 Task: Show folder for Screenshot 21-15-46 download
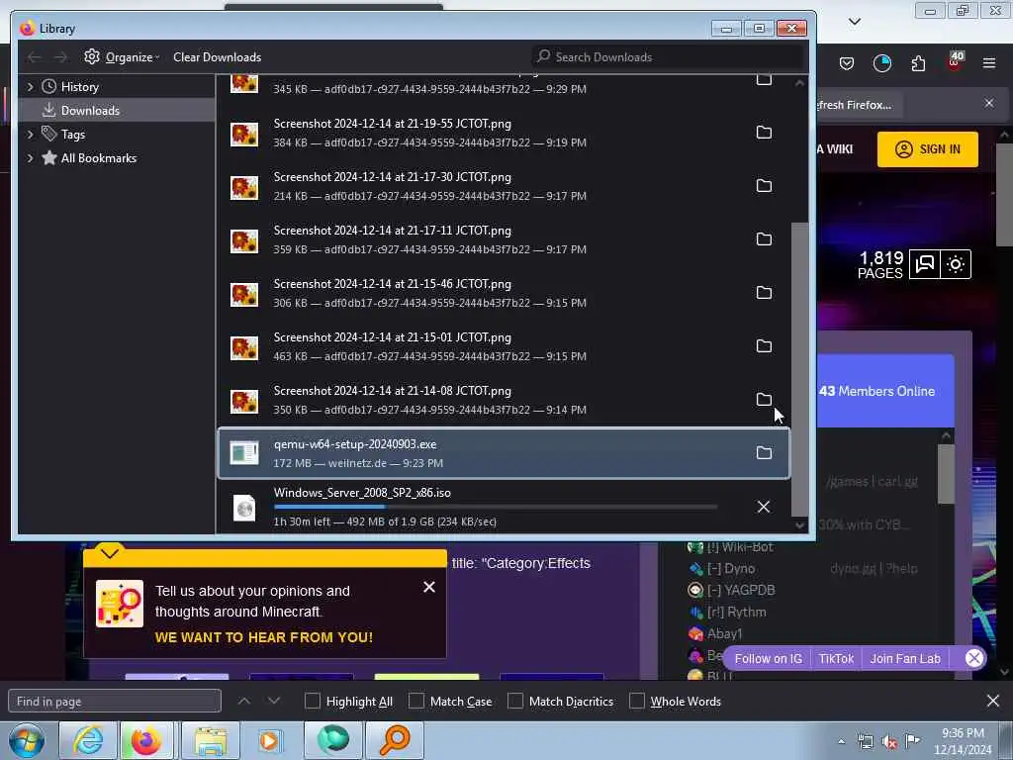(764, 293)
